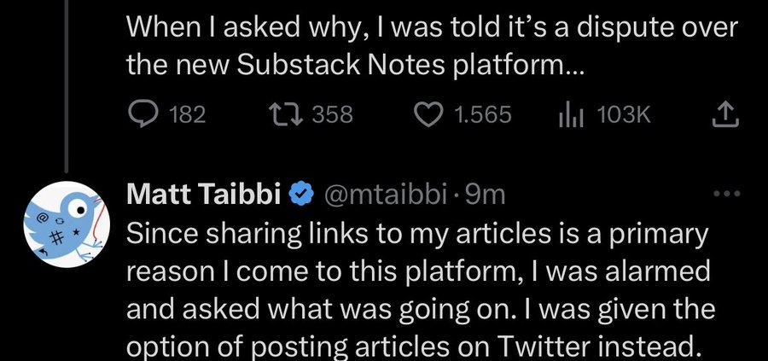The width and height of the screenshot is (768, 361).
Task: Open tweet mentioning Substack Notes platform
Action: pyautogui.click(x=432, y=47)
